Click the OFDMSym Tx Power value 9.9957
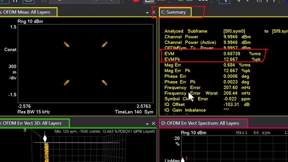 (x=237, y=48)
